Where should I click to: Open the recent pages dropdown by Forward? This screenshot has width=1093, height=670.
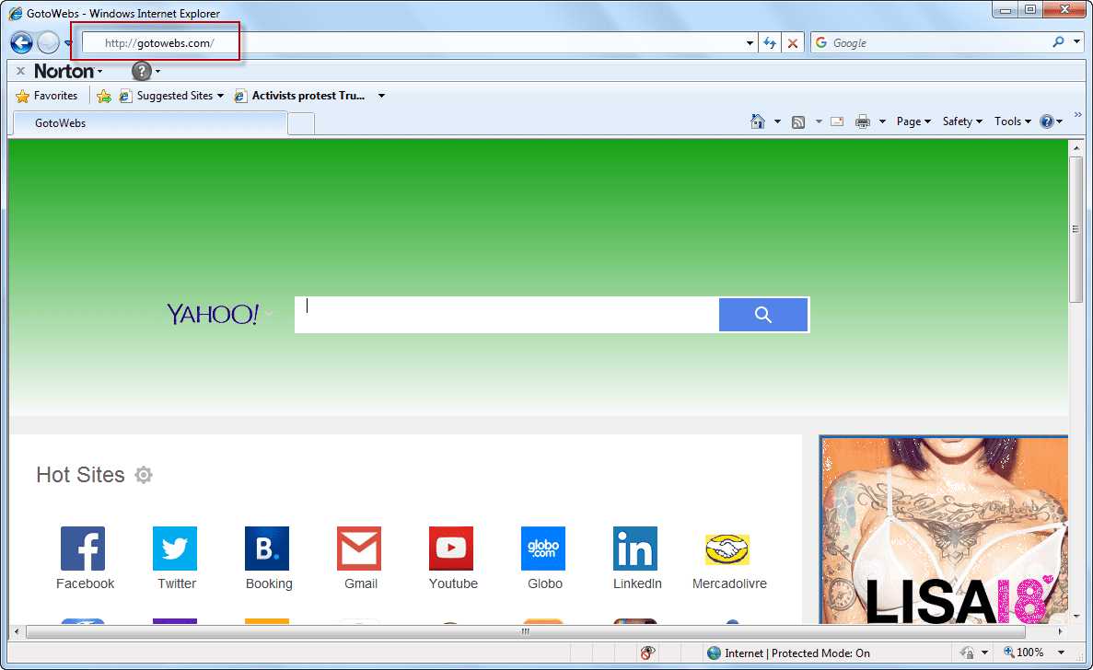[x=67, y=43]
